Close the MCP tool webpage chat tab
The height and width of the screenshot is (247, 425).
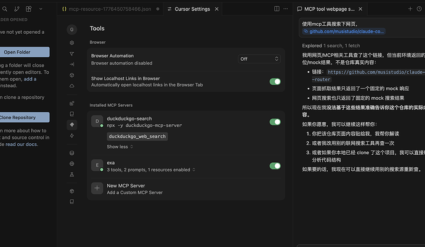click(360, 9)
